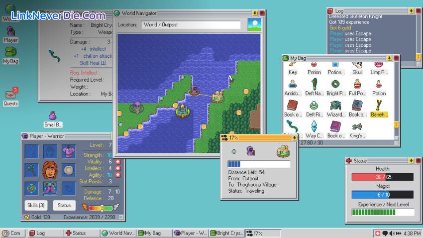423x238 pixels.
Task: Switch to My Bag in the taskbar
Action: (154, 233)
